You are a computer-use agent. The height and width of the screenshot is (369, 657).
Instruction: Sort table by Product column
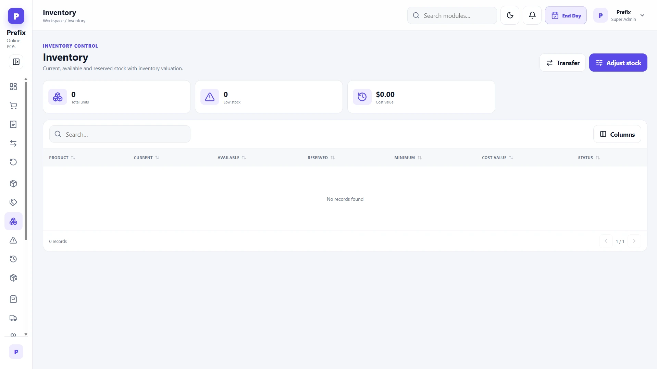pos(62,158)
